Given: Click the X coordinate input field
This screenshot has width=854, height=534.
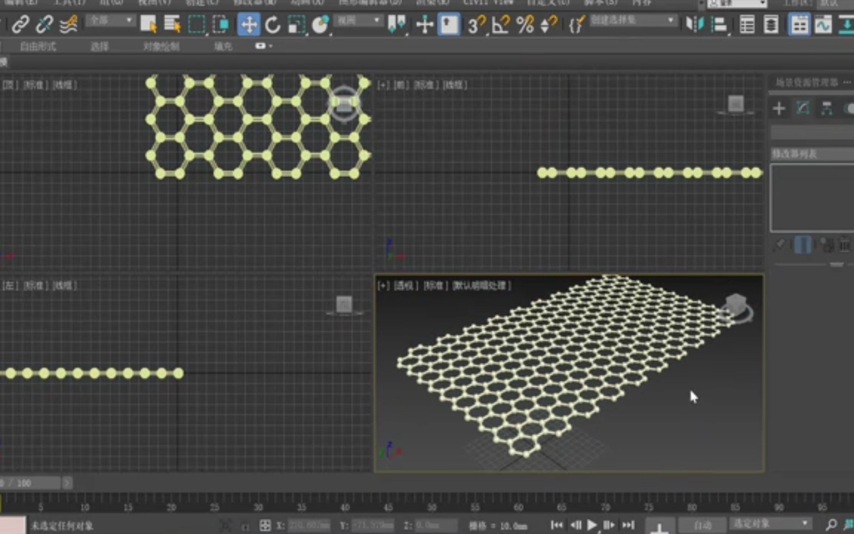Looking at the screenshot, I should 309,525.
